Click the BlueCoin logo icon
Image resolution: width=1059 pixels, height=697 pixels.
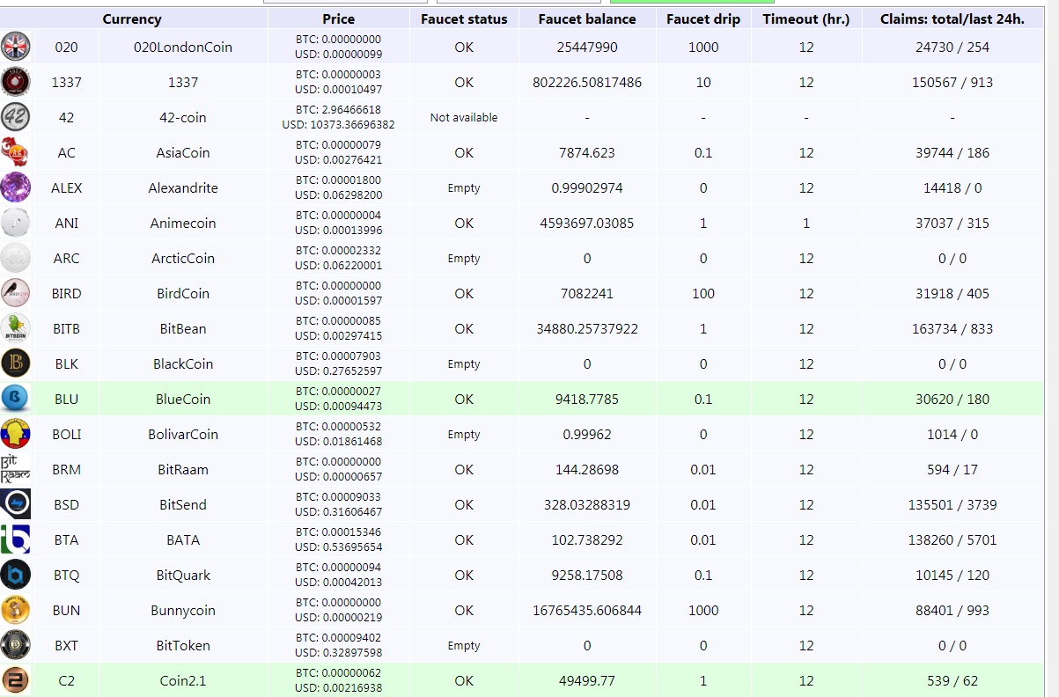(x=16, y=399)
